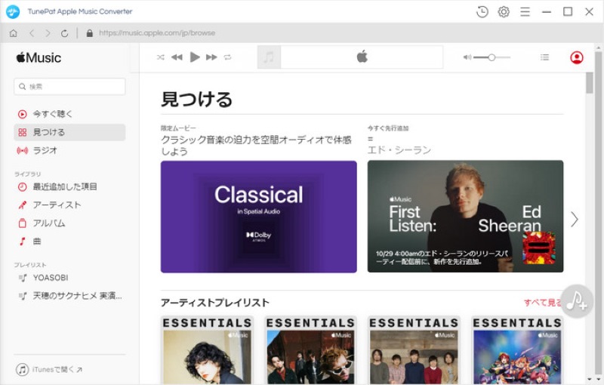Skip to previous track
Screen dimensions: 604x385
pos(177,57)
